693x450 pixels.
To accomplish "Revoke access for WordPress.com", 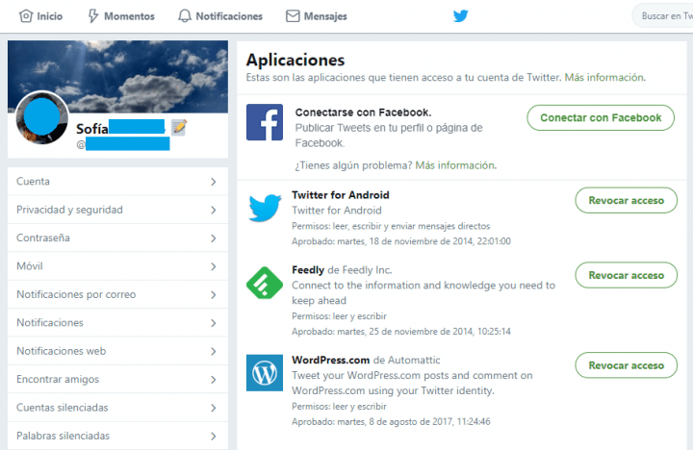I will (626, 365).
